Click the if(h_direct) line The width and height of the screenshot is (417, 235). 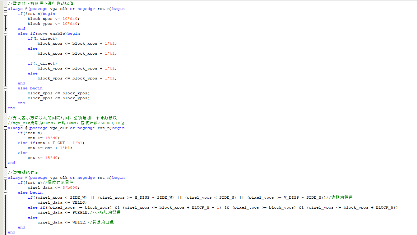point(42,38)
